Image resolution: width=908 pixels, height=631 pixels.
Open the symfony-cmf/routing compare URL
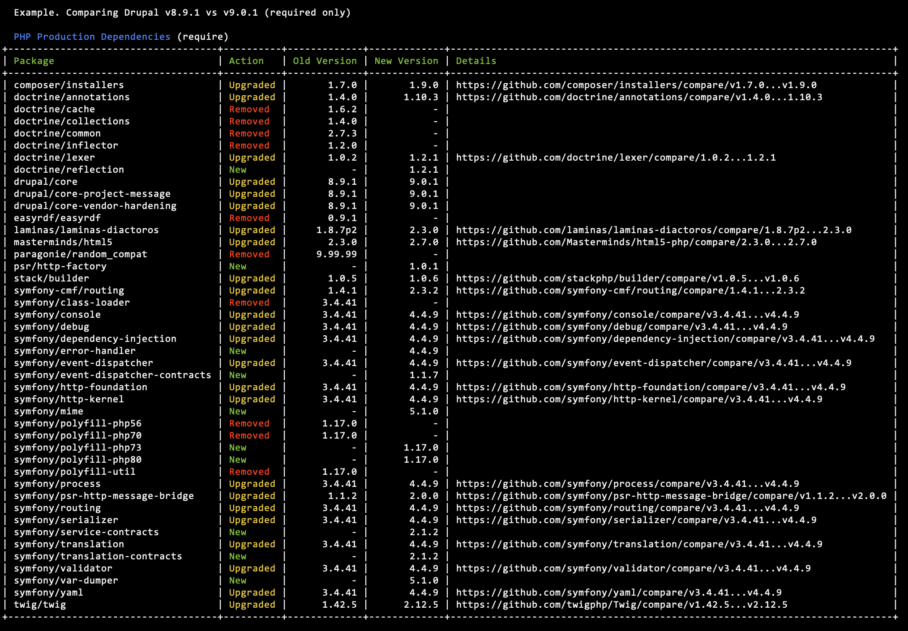click(630, 290)
